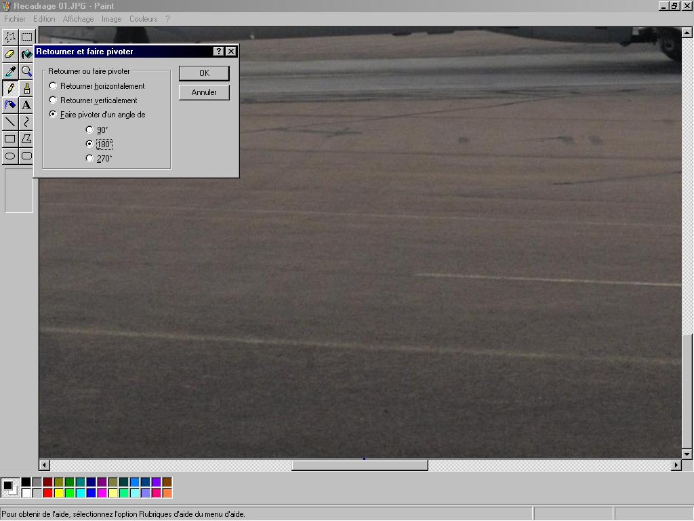The image size is (694, 521).
Task: Choose the Airbrush spray tool
Action: tap(10, 105)
